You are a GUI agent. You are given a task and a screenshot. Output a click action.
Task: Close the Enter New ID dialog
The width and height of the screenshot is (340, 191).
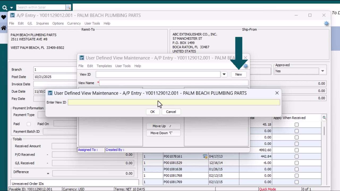click(x=277, y=93)
